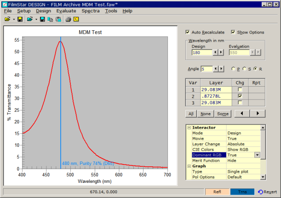Select the Movie property row
The image size is (281, 198).
226,138
